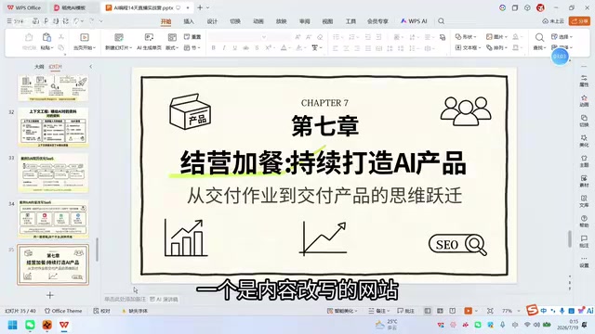
Task: Select the 工具 ribbon tab
Action: coord(350,21)
